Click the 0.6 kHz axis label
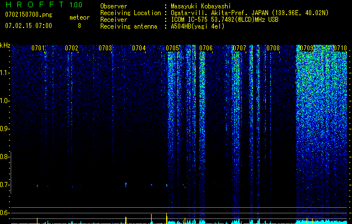The width and height of the screenshot is (352, 224). pos(4,213)
